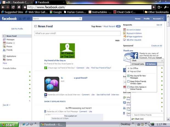The height and width of the screenshot is (127, 170).
Task: Click the Facebook logo
Action: [x=9, y=19]
